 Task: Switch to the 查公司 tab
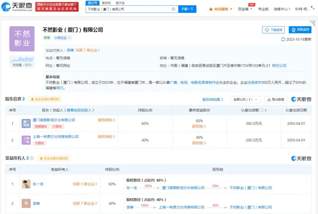92,3
